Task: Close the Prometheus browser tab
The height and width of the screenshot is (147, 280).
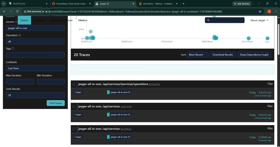Action: click(90, 3)
